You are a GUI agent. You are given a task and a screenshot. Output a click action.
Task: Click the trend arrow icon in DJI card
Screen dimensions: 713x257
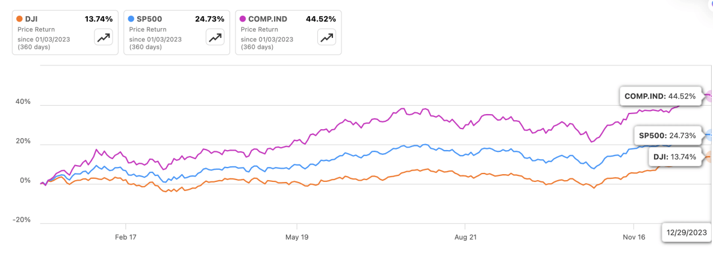[x=104, y=38]
